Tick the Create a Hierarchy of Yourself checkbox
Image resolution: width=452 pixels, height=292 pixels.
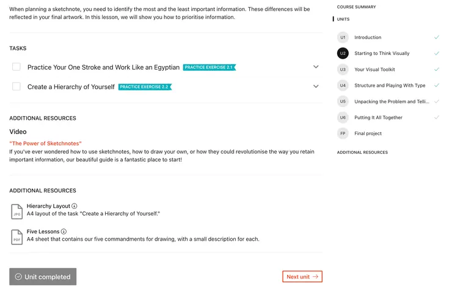tap(16, 87)
